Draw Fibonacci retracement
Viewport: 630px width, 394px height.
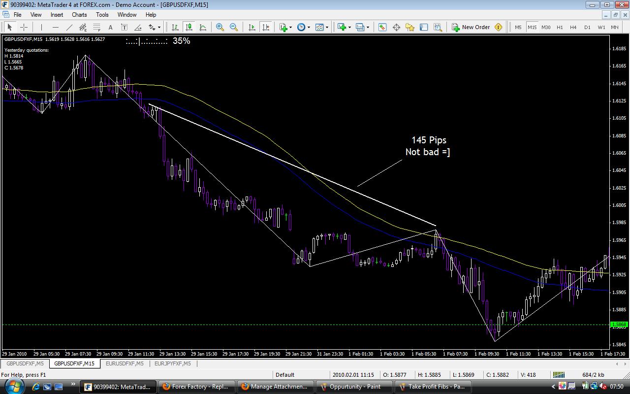coord(96,27)
